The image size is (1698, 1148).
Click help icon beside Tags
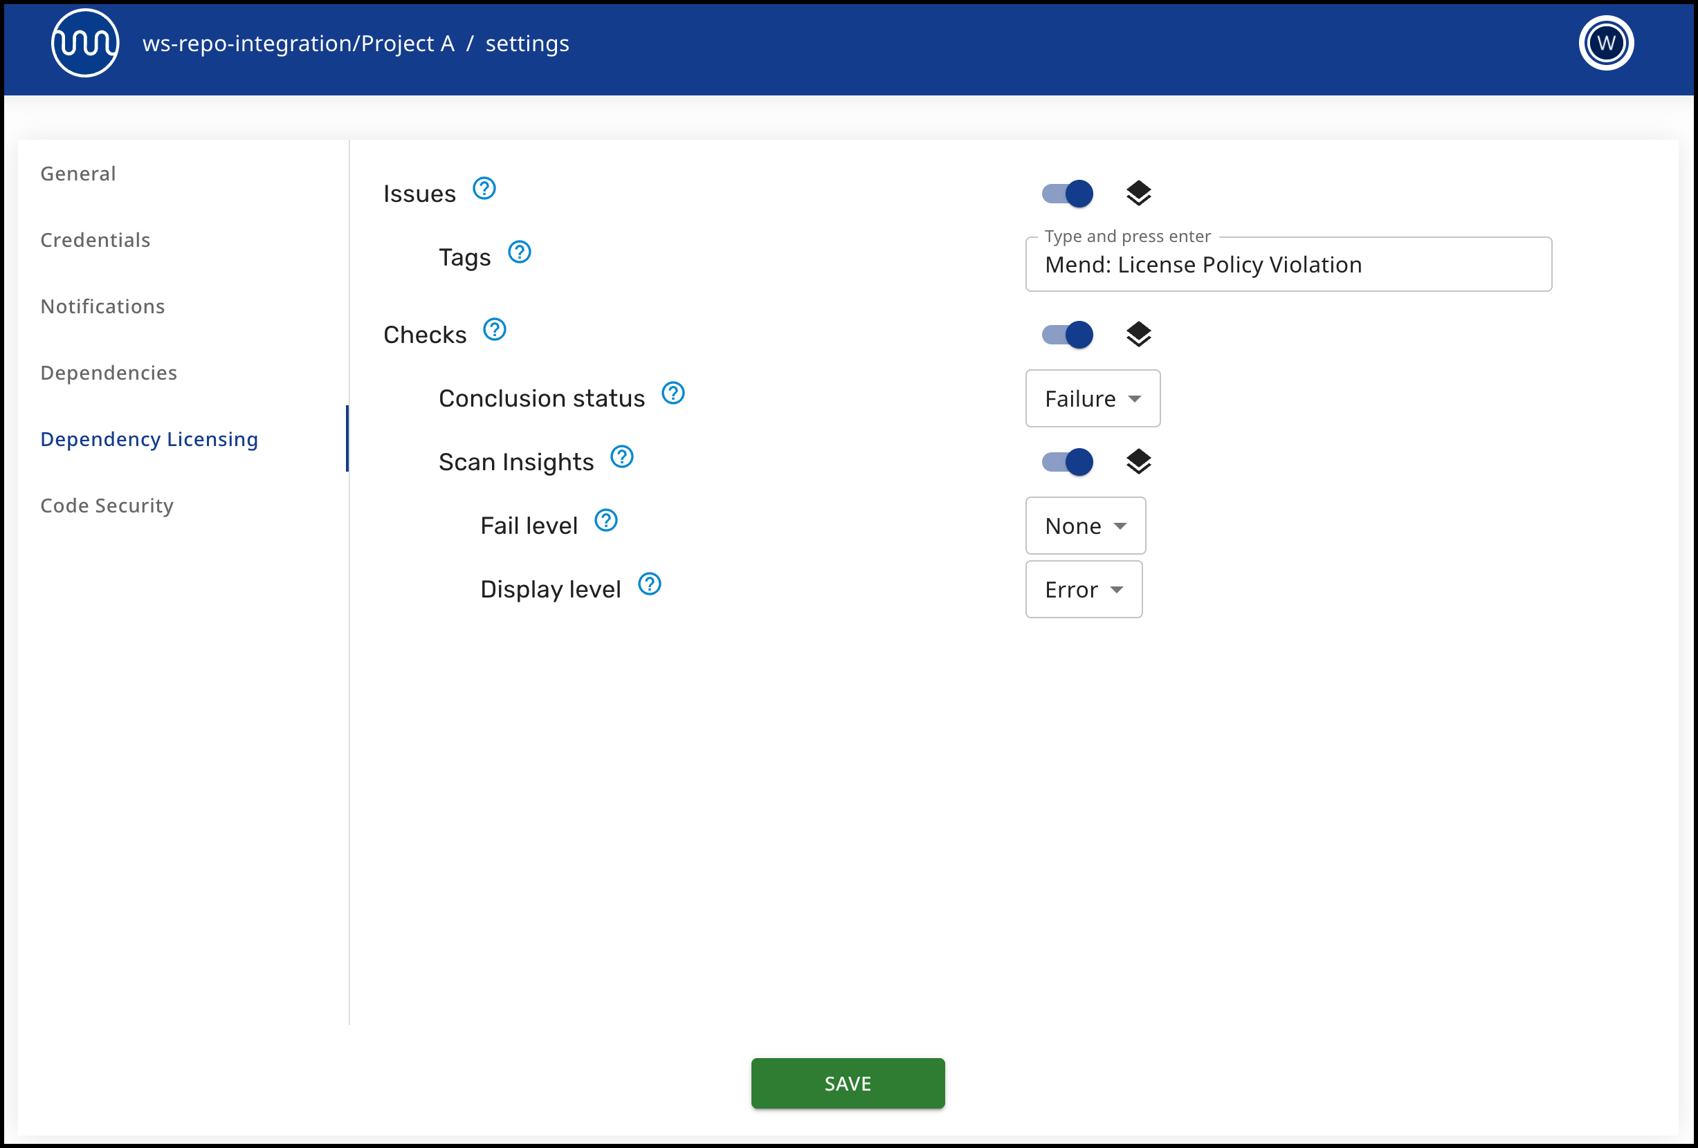tap(519, 252)
